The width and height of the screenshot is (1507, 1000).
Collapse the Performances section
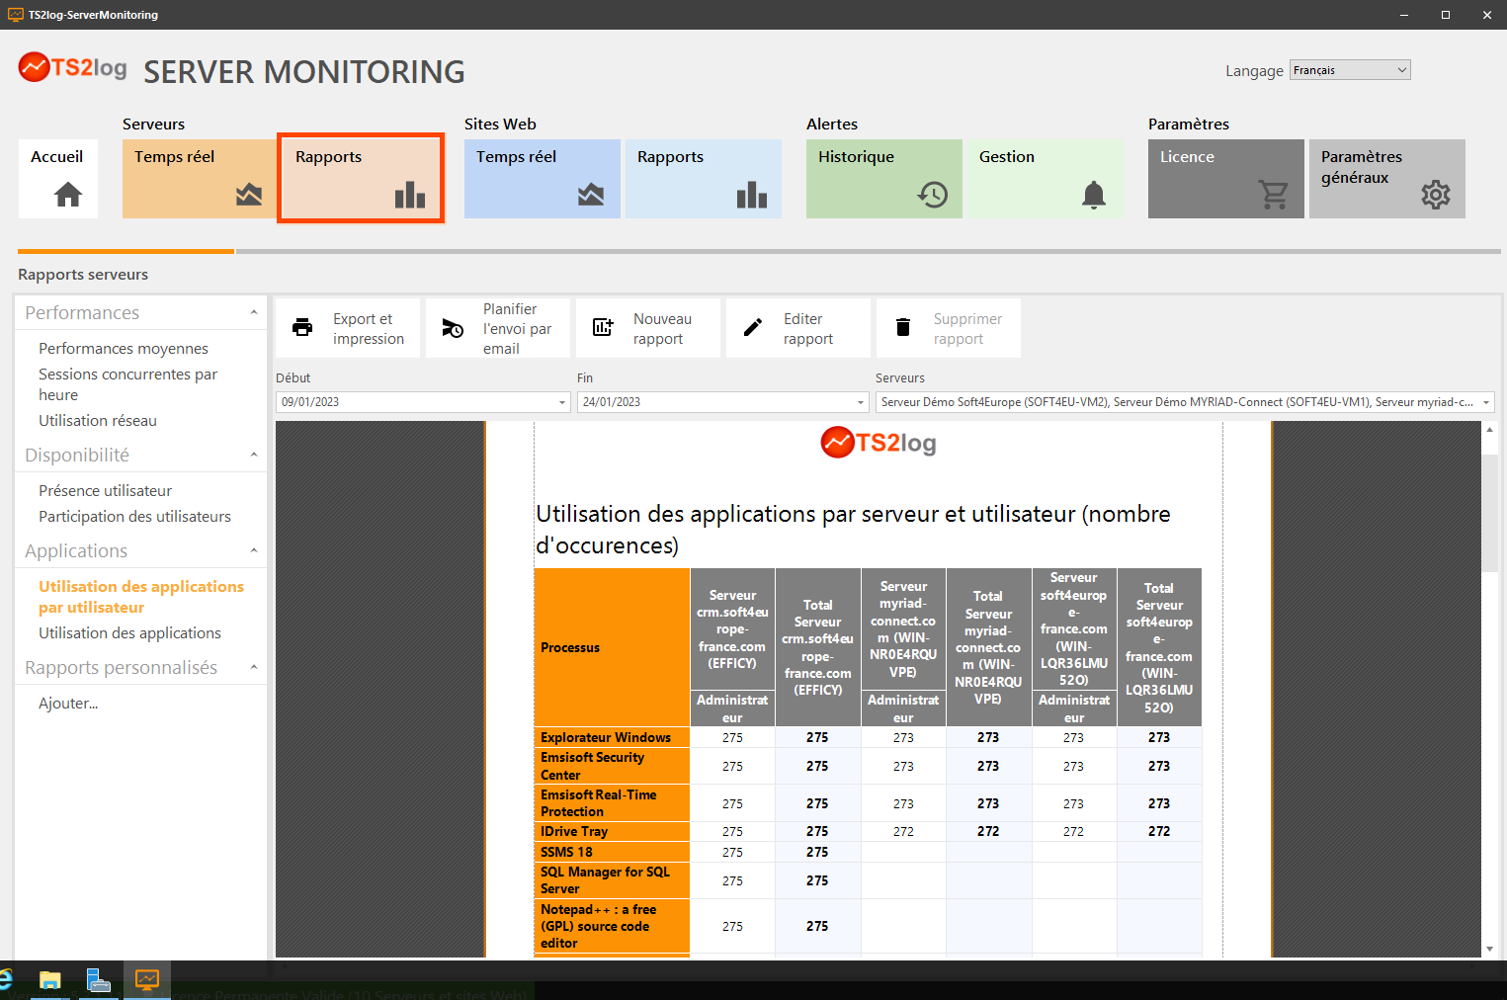click(x=254, y=312)
